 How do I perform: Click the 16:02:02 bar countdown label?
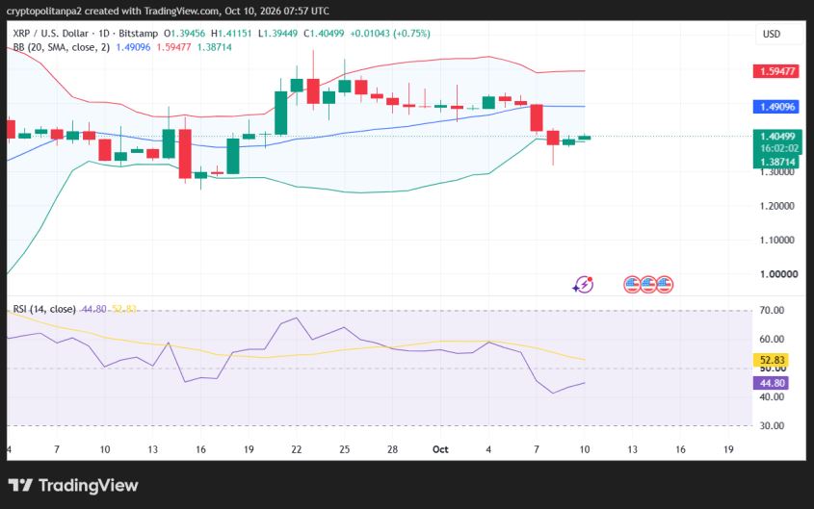click(x=777, y=148)
